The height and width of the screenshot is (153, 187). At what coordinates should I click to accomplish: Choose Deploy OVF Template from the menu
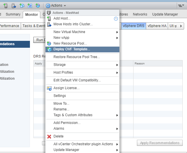coord(72,49)
